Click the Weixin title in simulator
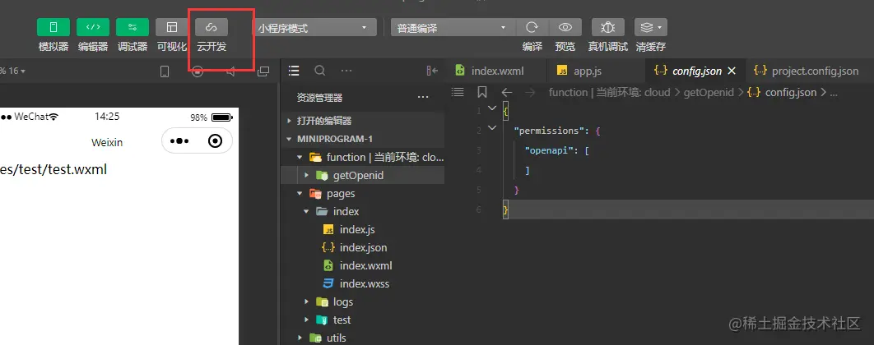This screenshot has height=345, width=874. point(107,142)
